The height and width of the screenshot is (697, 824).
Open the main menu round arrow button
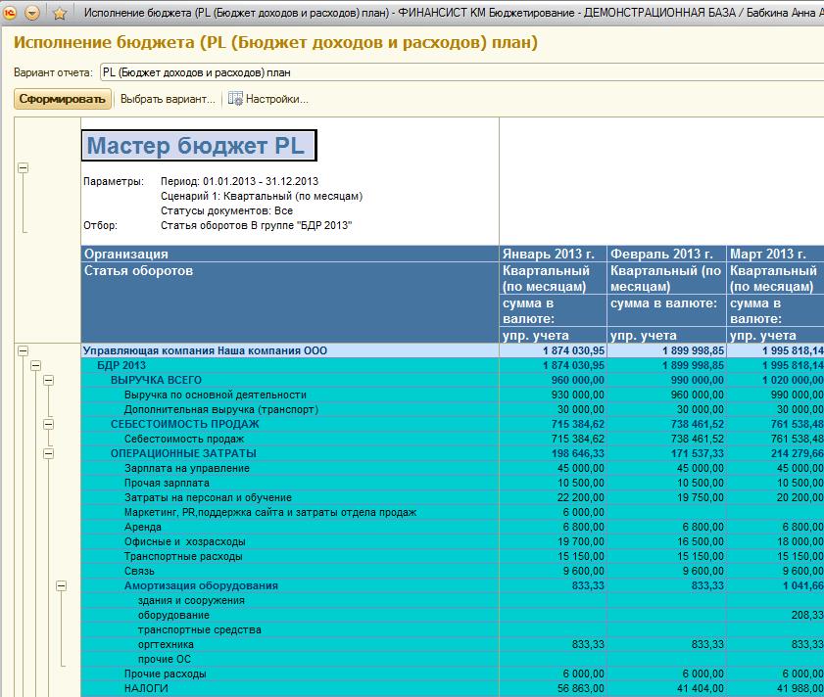point(32,13)
